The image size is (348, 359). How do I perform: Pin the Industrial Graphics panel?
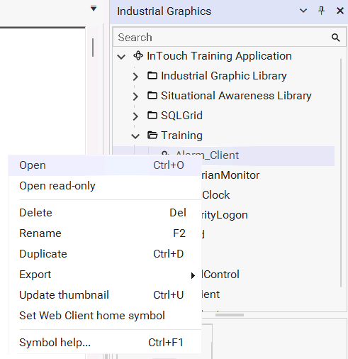321,11
